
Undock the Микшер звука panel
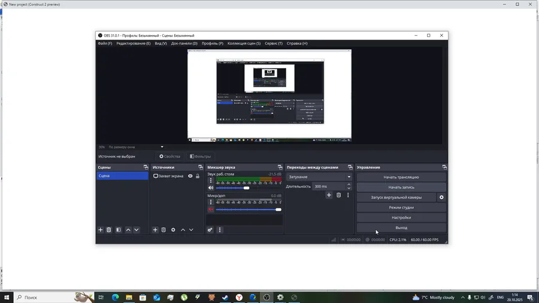coord(280,167)
